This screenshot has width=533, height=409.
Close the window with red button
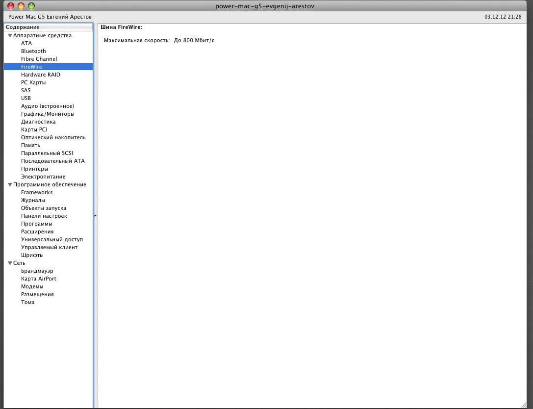11,6
